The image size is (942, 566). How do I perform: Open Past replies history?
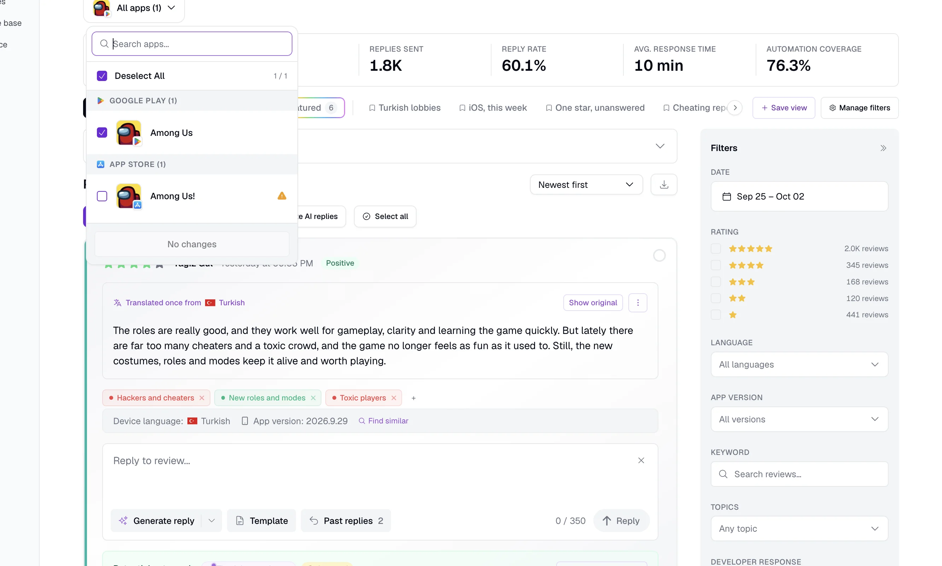345,521
